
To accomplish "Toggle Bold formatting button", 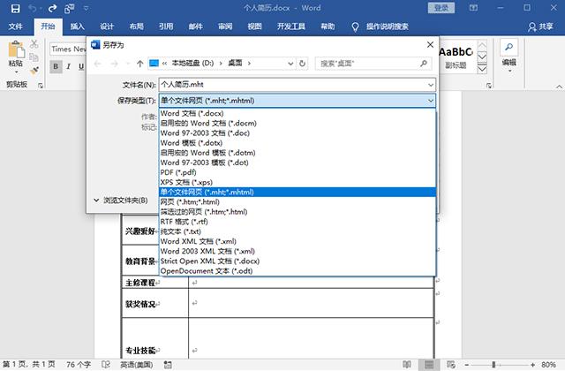I will click(x=56, y=66).
